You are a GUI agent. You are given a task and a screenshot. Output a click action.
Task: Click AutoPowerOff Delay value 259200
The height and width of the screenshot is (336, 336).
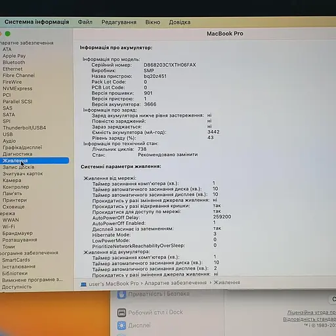tap(222, 217)
